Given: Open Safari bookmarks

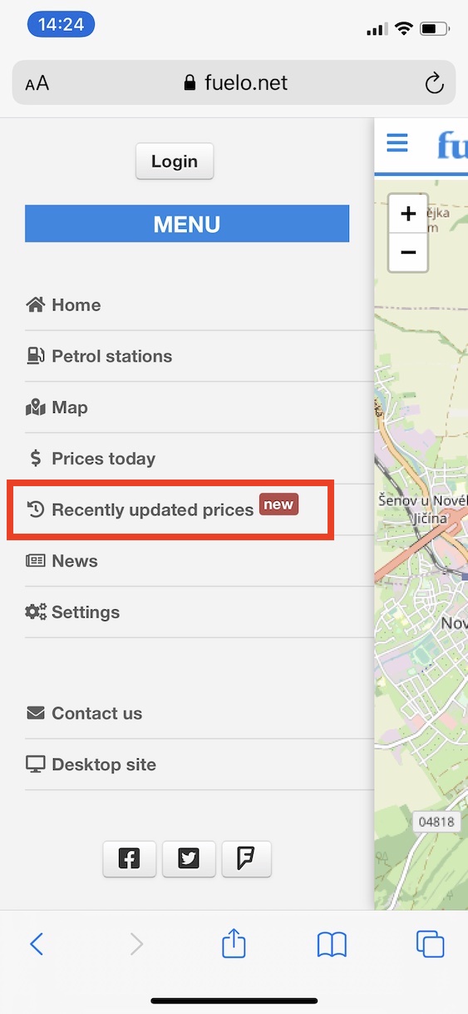Looking at the screenshot, I should 332,944.
